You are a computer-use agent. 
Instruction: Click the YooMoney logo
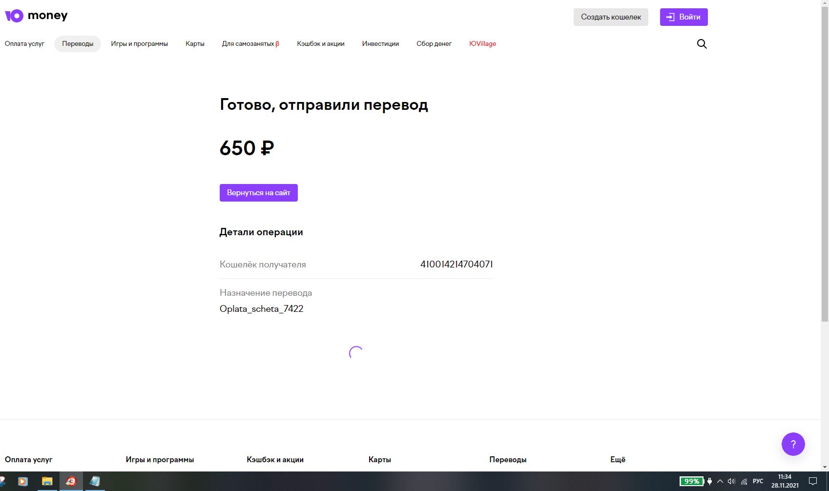pos(36,16)
